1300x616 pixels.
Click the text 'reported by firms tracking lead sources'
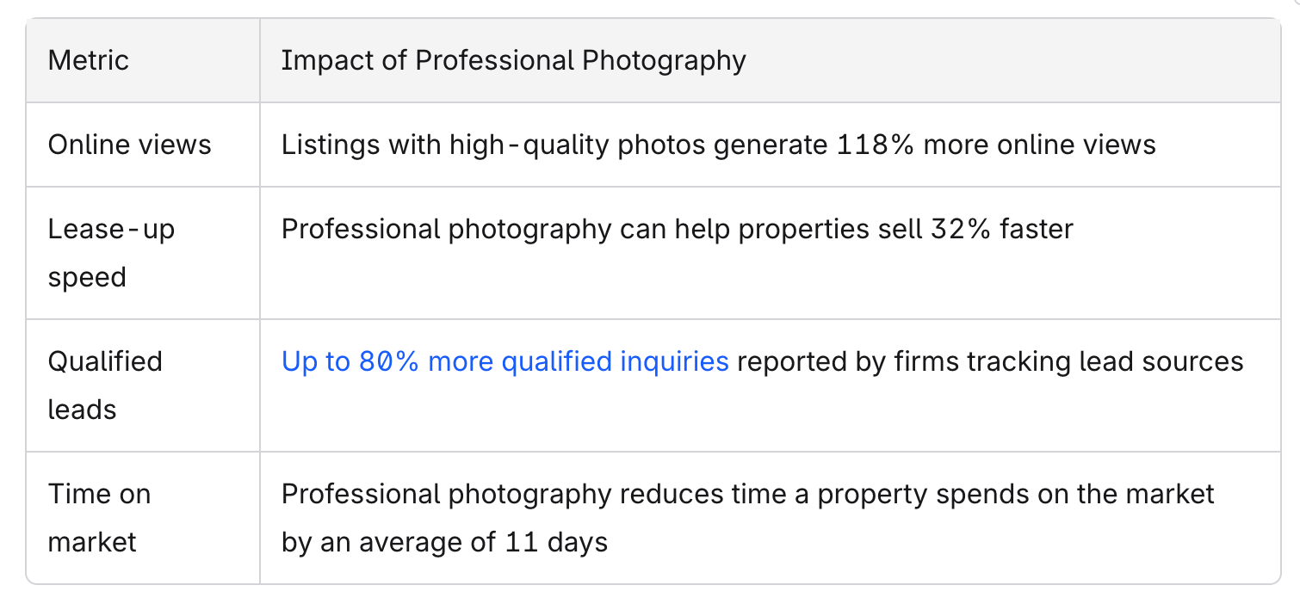coord(990,361)
